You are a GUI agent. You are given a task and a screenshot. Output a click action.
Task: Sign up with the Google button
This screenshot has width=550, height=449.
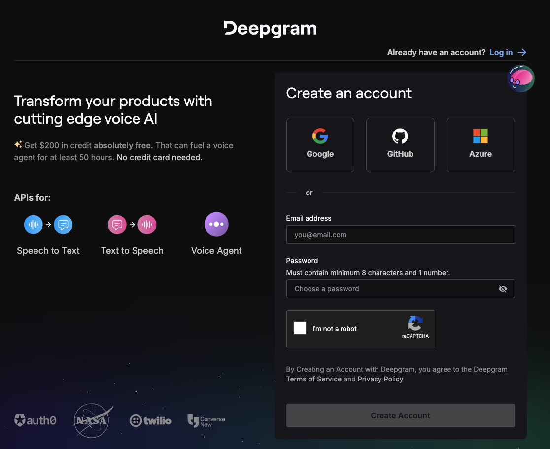(320, 145)
